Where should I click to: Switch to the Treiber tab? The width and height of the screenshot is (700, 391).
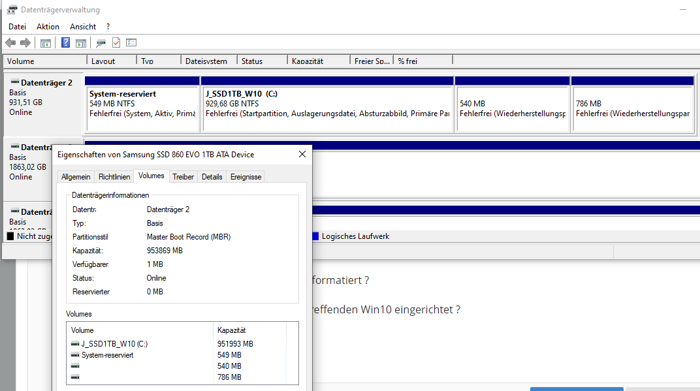(x=183, y=177)
